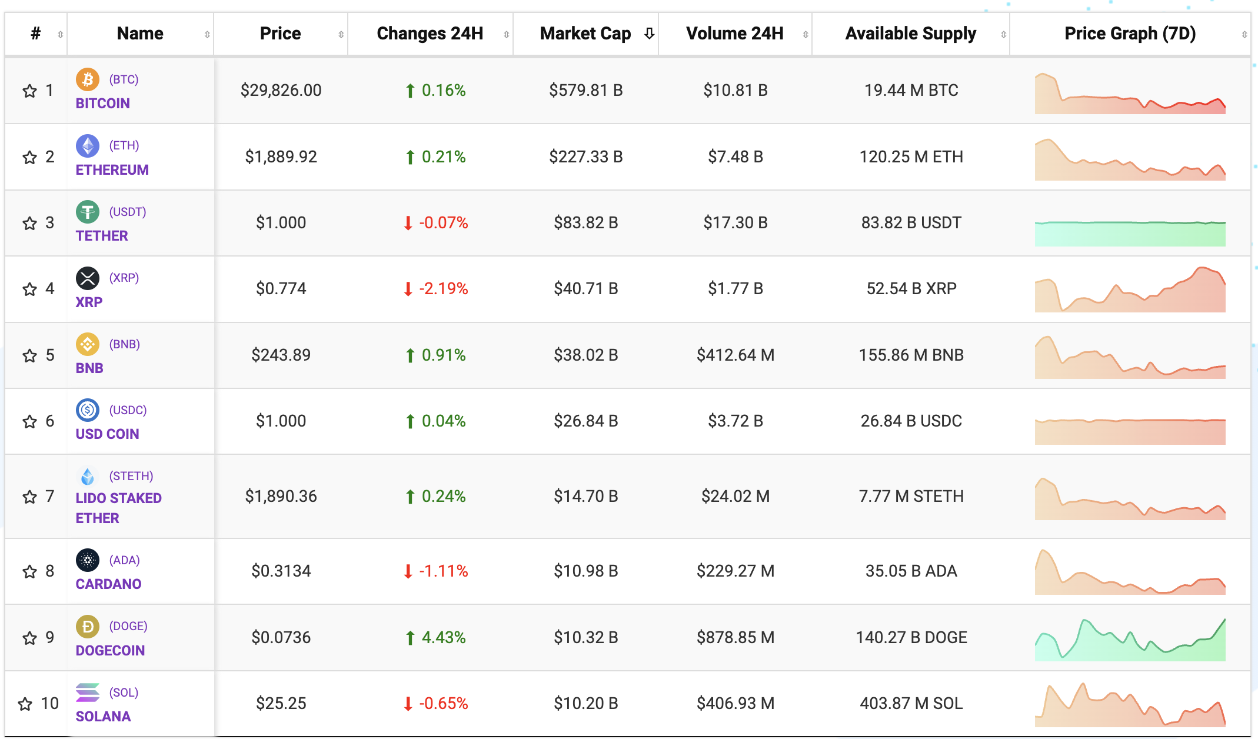
Task: Click the Tether green logo icon
Action: [88, 211]
